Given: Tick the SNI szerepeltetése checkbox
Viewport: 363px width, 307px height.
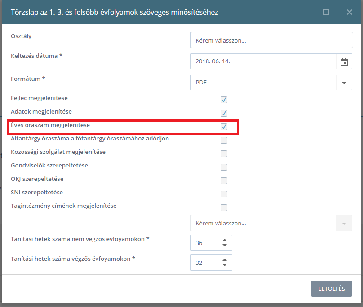Looking at the screenshot, I should (x=224, y=194).
